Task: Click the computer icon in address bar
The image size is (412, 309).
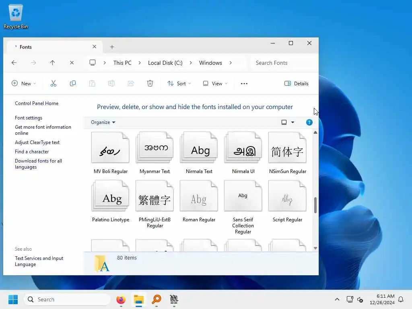Action: (x=93, y=62)
